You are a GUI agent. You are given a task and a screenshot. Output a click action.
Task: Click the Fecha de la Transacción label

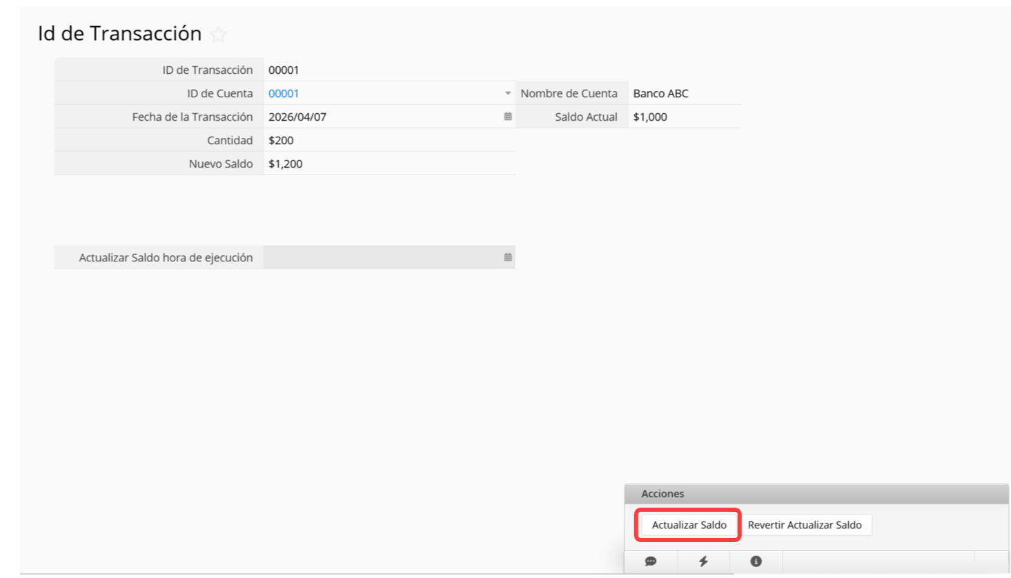point(193,117)
